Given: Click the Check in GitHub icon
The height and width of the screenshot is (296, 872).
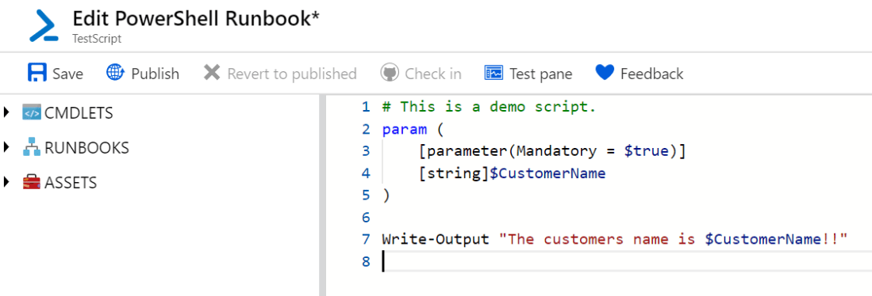Looking at the screenshot, I should click(390, 73).
